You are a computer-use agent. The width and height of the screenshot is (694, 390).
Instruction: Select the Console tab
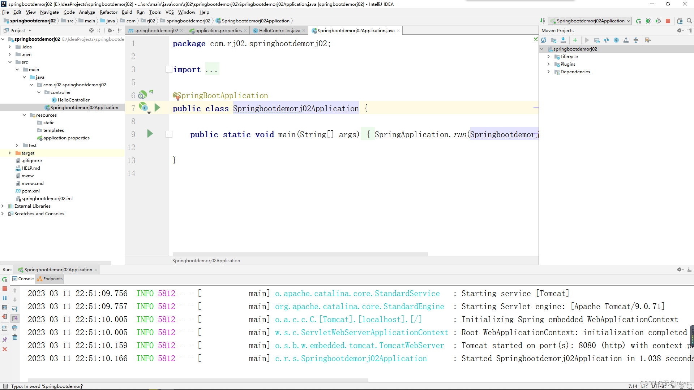(x=23, y=279)
